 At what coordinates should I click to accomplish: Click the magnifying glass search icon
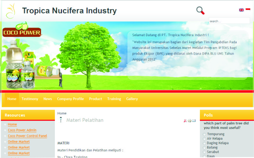point(200,11)
